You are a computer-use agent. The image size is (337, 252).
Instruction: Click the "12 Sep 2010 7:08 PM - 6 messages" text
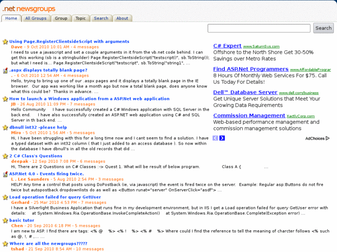click(x=69, y=161)
